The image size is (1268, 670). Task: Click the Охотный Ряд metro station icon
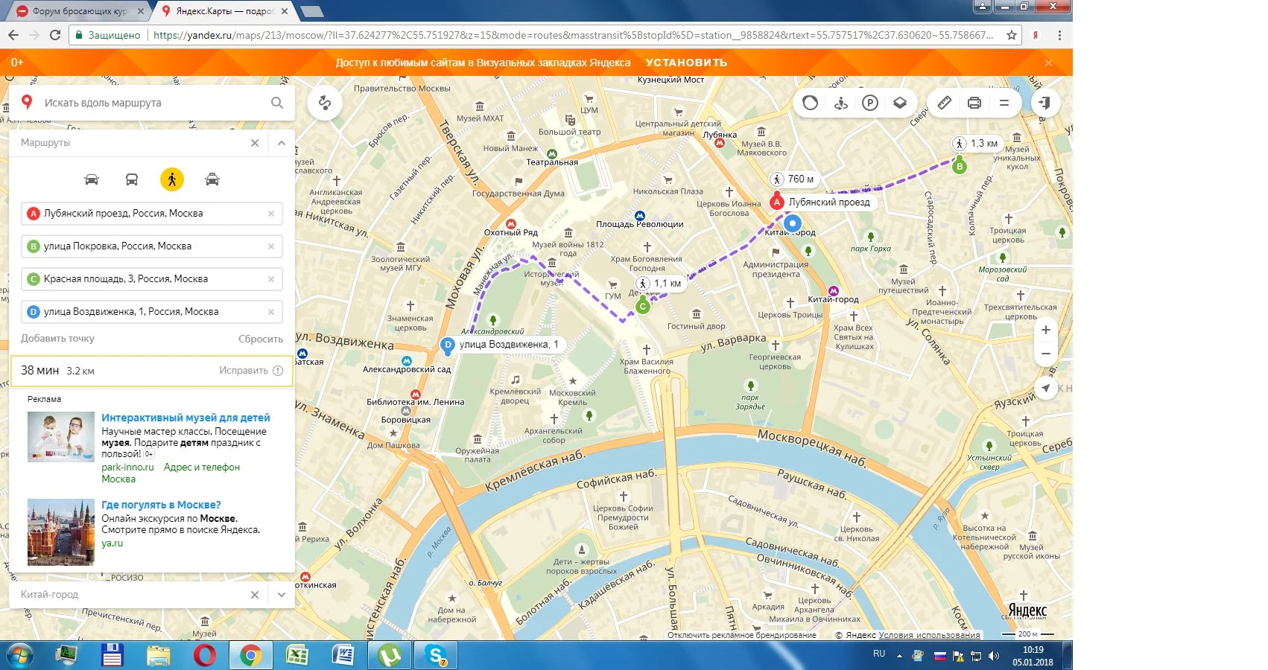[511, 223]
